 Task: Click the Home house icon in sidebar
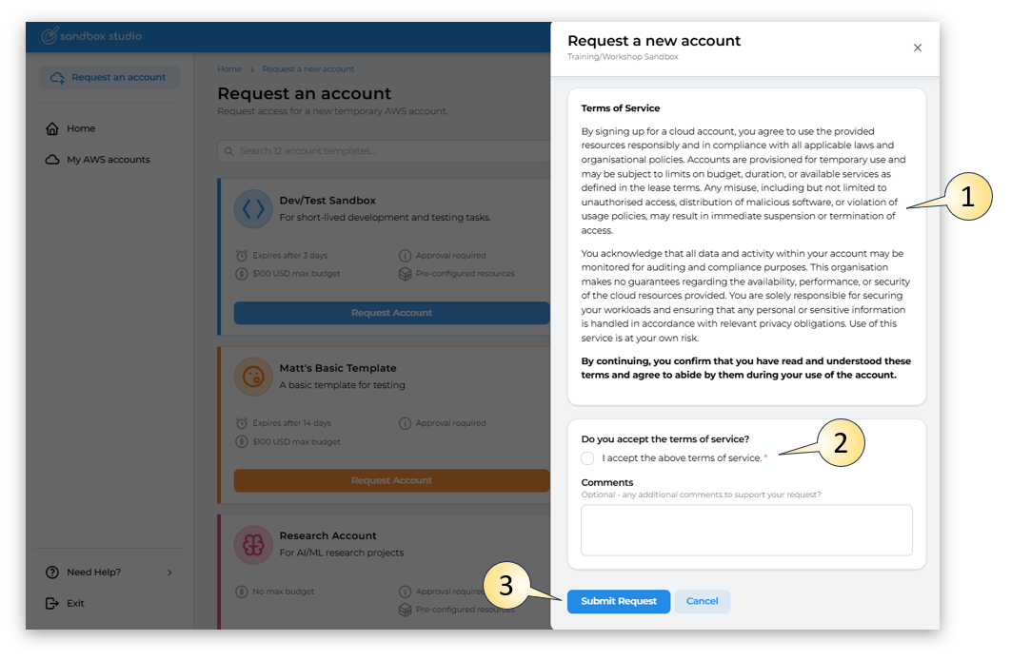coord(52,128)
